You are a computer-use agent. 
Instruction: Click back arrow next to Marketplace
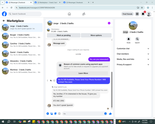(x=4, y=21)
